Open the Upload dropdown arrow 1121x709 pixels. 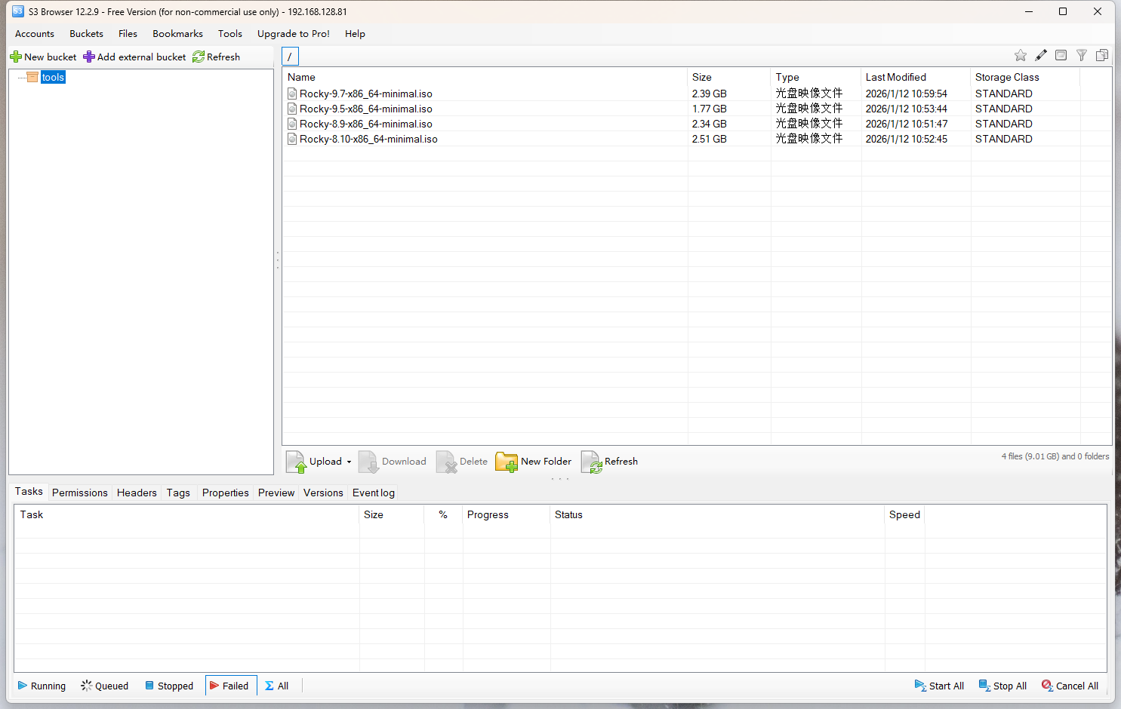349,462
